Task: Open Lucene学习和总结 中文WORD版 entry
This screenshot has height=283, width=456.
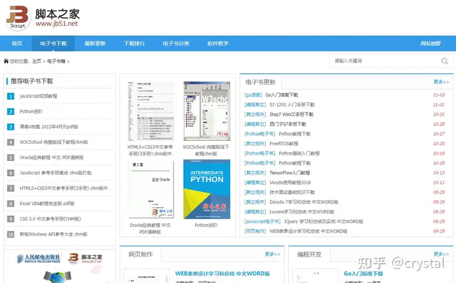Action: (302, 212)
